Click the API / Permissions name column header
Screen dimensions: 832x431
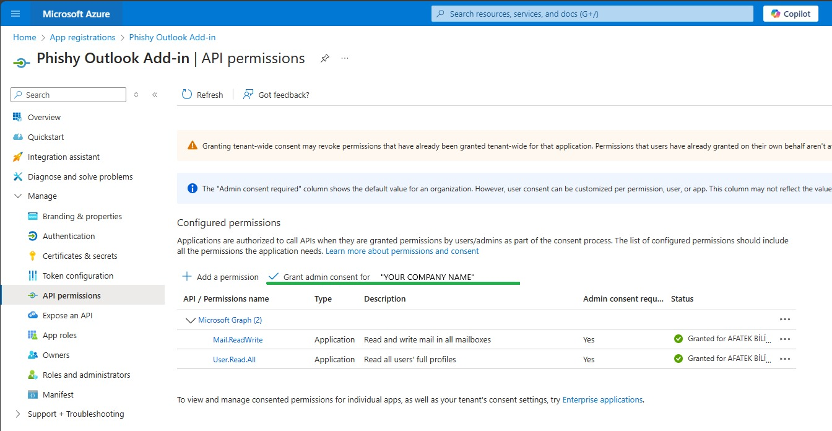coord(226,299)
